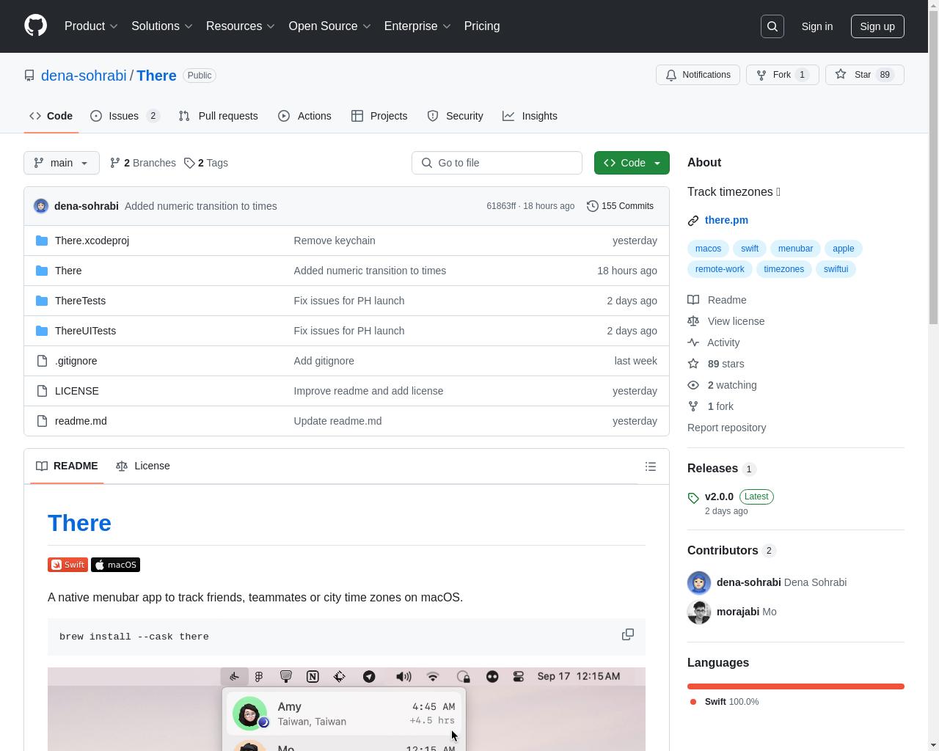Image resolution: width=939 pixels, height=751 pixels.
Task: Switch to the Actions tab
Action: (x=304, y=116)
